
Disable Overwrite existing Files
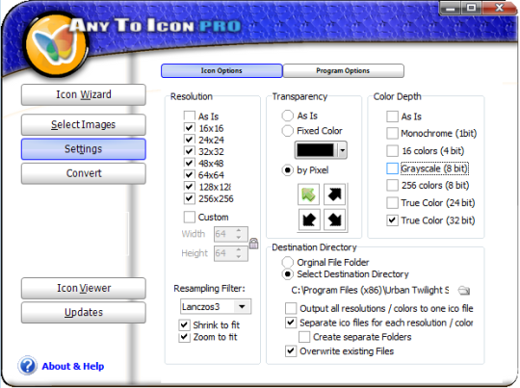pyautogui.click(x=291, y=350)
